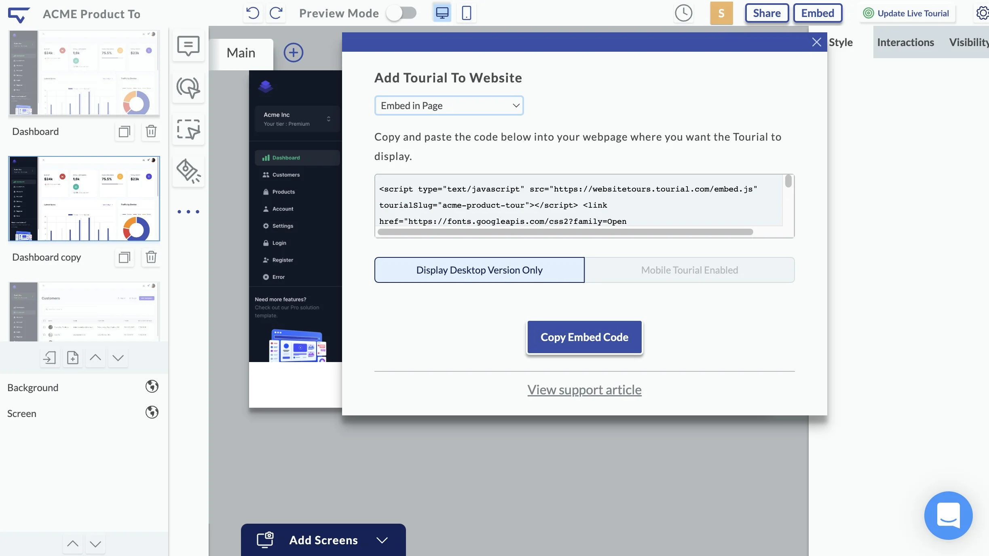The width and height of the screenshot is (989, 556).
Task: Click Customers in the preview sidebar
Action: 286,175
